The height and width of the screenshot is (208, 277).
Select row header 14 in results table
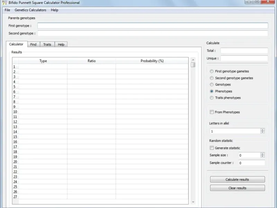tap(15, 132)
